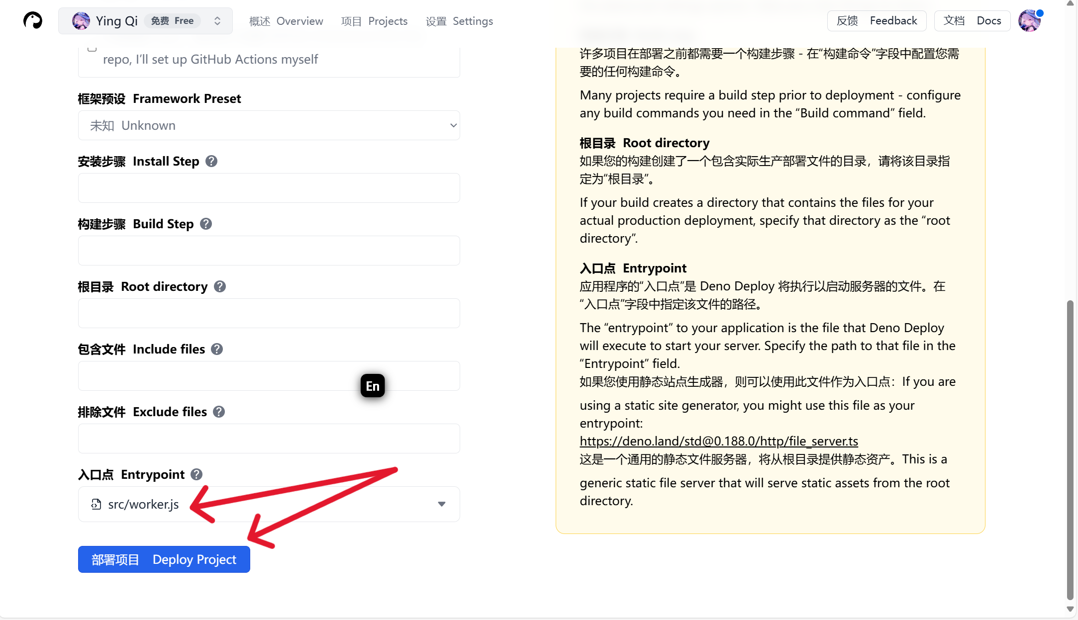The height and width of the screenshot is (620, 1078).
Task: Show help for Root directory
Action: point(220,286)
